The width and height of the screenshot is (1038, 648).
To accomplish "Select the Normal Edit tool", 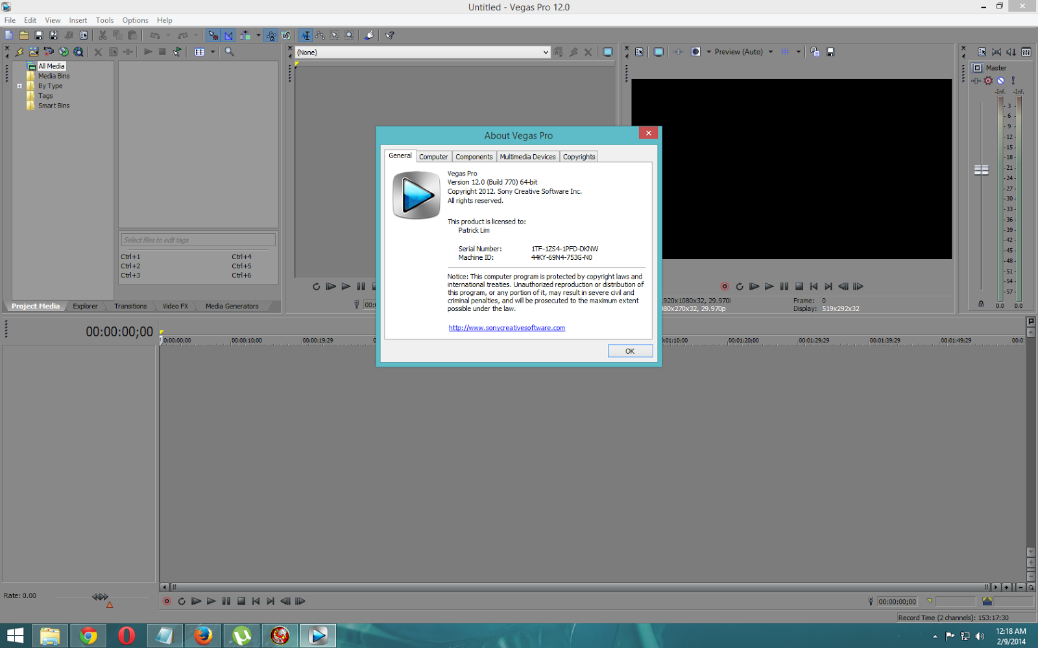I will [x=306, y=36].
